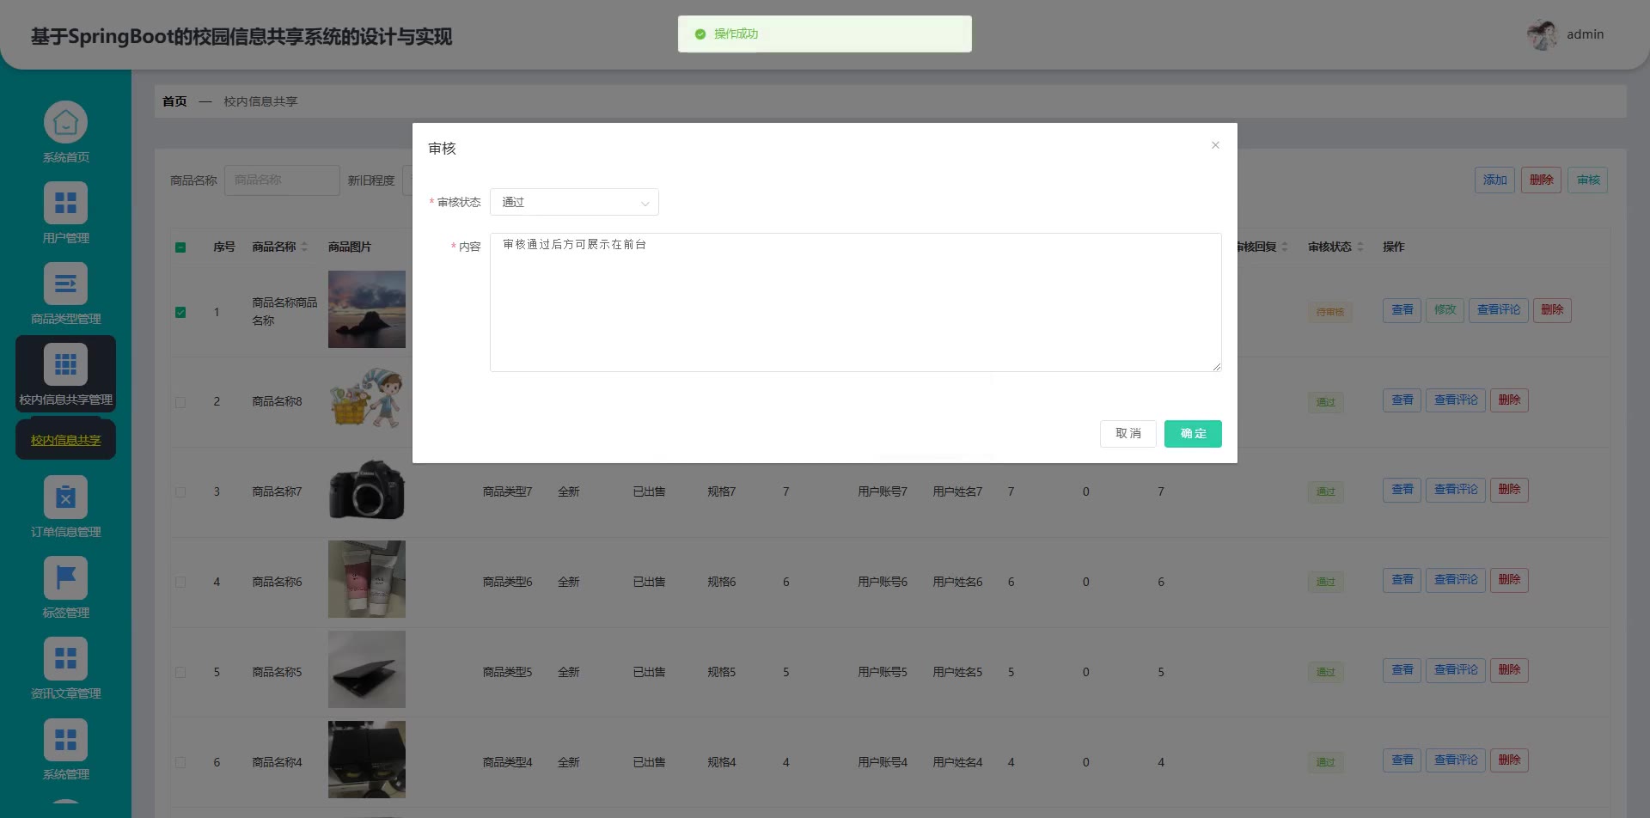Viewport: 1650px width, 818px height.
Task: Click 查看 for 商品名称8 row
Action: pyautogui.click(x=1402, y=400)
